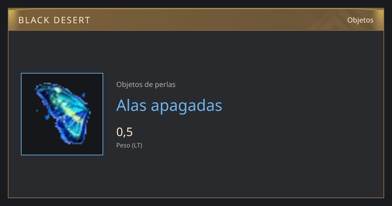392x206 pixels.
Task: Click the blue-bordered item thumbnail frame
Action: (62, 114)
